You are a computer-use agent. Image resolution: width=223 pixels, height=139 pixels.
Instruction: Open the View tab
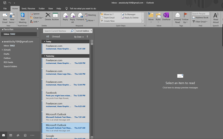(x=50, y=8)
